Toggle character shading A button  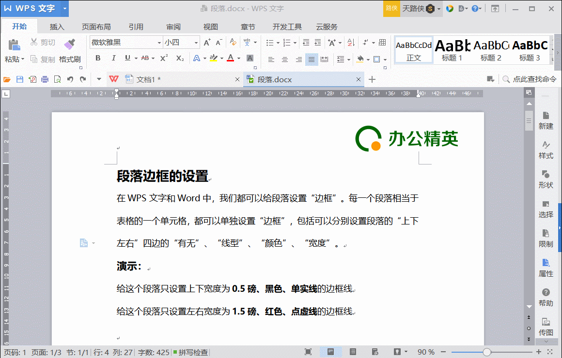pyautogui.click(x=250, y=58)
